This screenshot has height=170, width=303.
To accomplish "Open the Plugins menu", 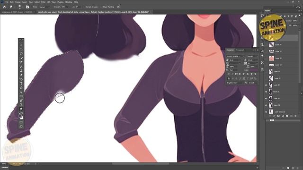I will pos(60,2).
